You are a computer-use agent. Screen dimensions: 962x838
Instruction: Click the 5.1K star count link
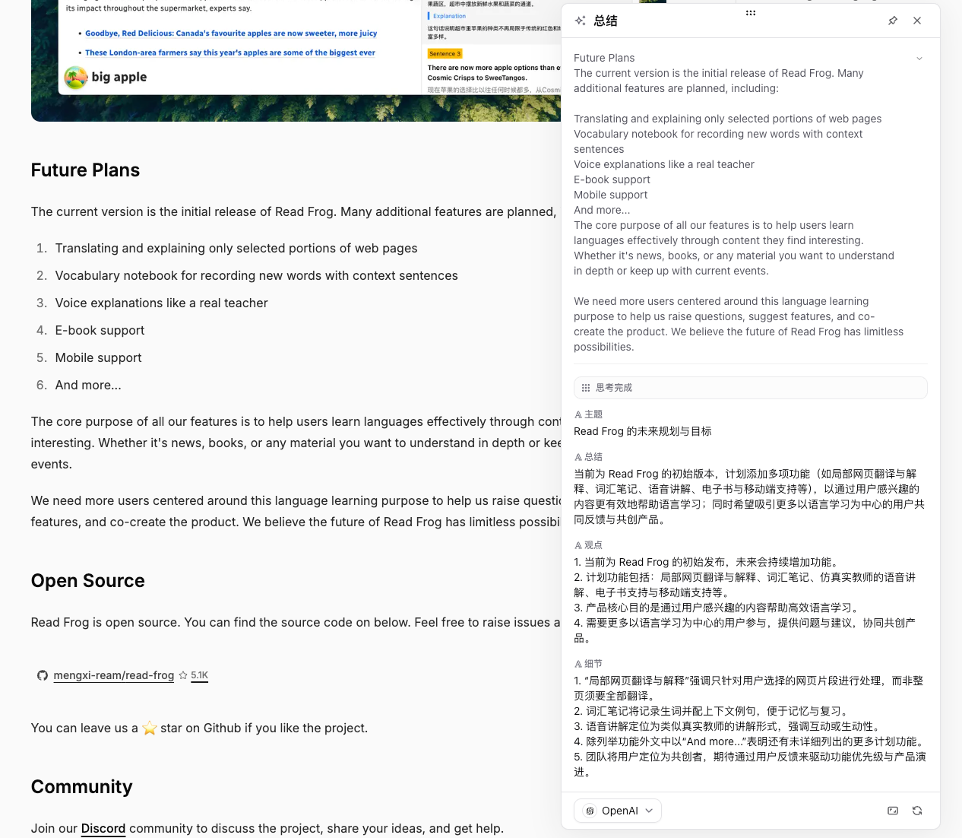[x=199, y=675]
